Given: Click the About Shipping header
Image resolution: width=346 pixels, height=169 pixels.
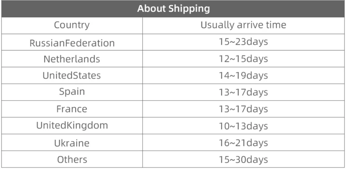Looking at the screenshot, I should click(173, 9).
